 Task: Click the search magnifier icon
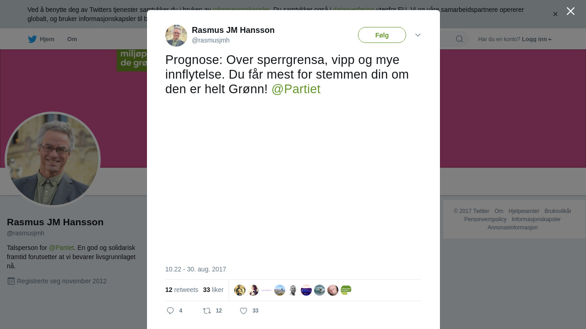click(459, 39)
